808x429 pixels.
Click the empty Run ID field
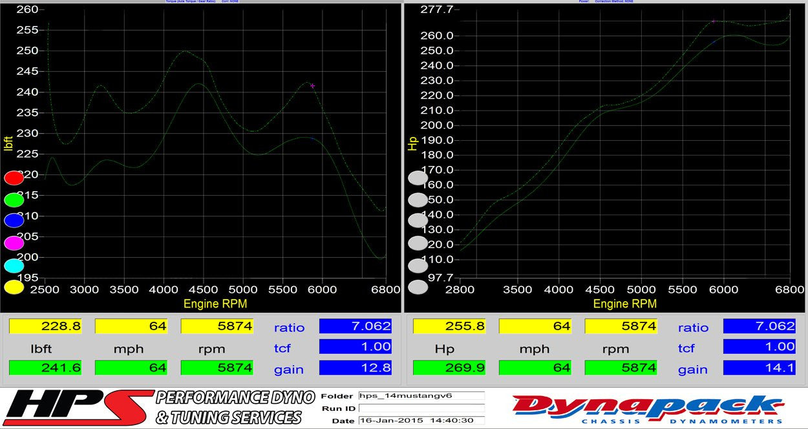[421, 408]
